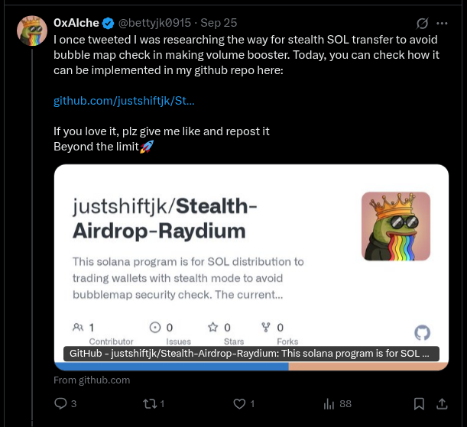The height and width of the screenshot is (427, 467).
Task: Like the tweet with the heart icon
Action: pos(238,403)
